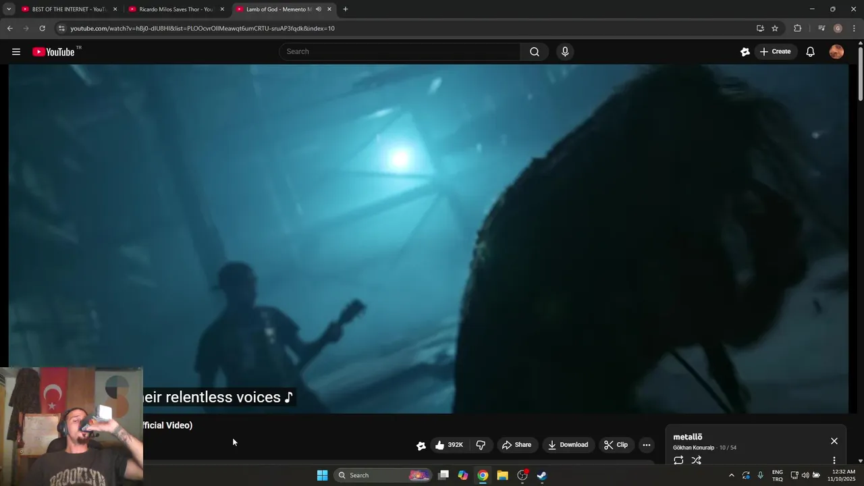Open a new browser tab
The image size is (864, 486).
point(346,9)
